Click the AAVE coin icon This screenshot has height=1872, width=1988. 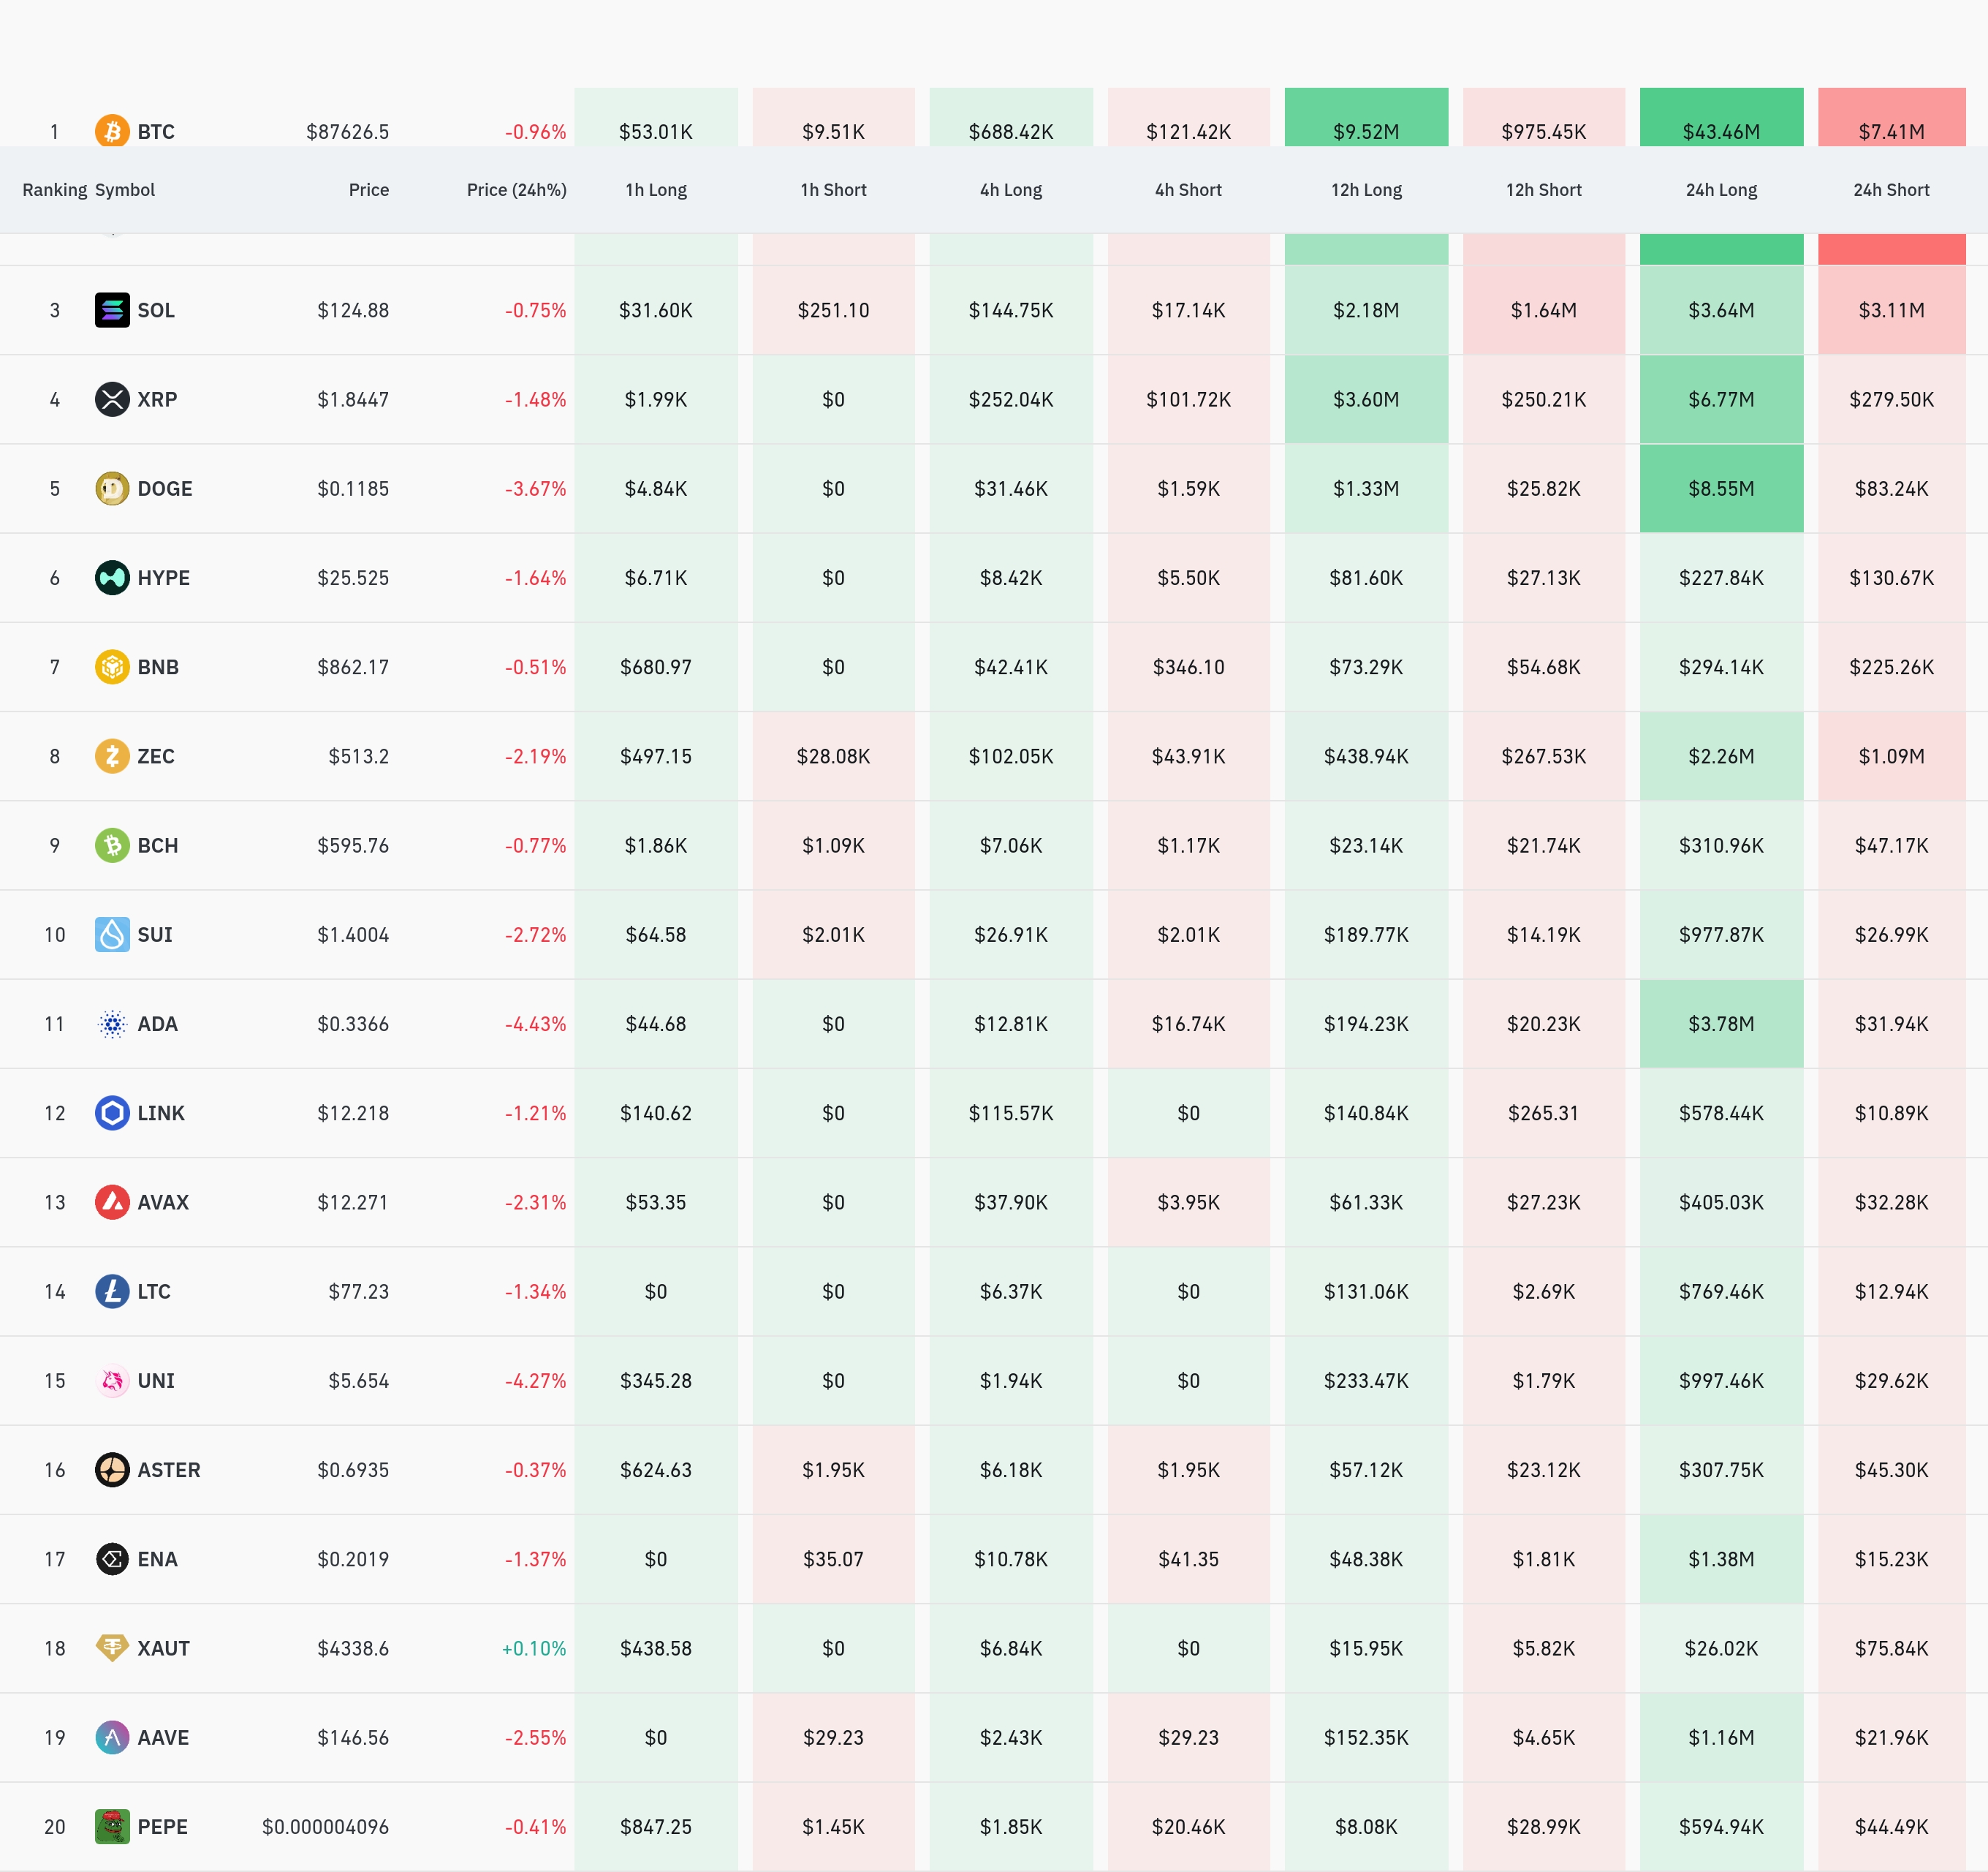tap(112, 1737)
